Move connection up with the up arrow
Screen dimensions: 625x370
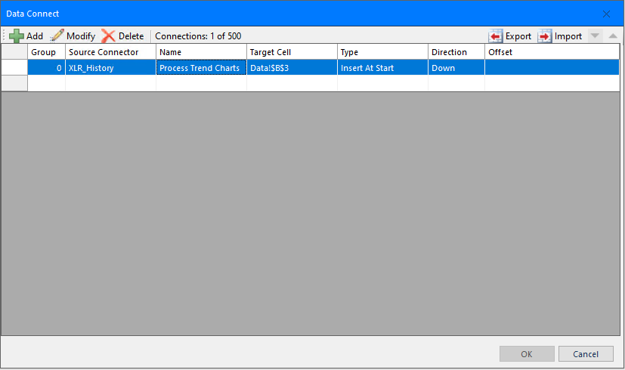point(613,35)
